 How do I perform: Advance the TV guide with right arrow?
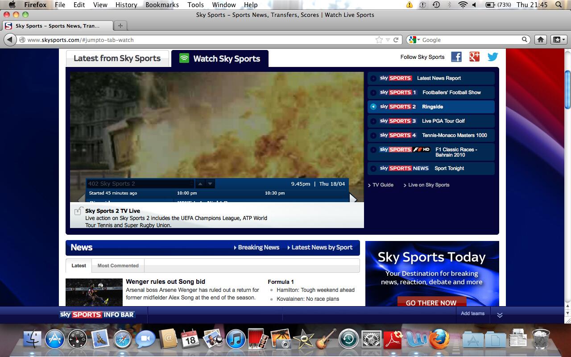353,199
